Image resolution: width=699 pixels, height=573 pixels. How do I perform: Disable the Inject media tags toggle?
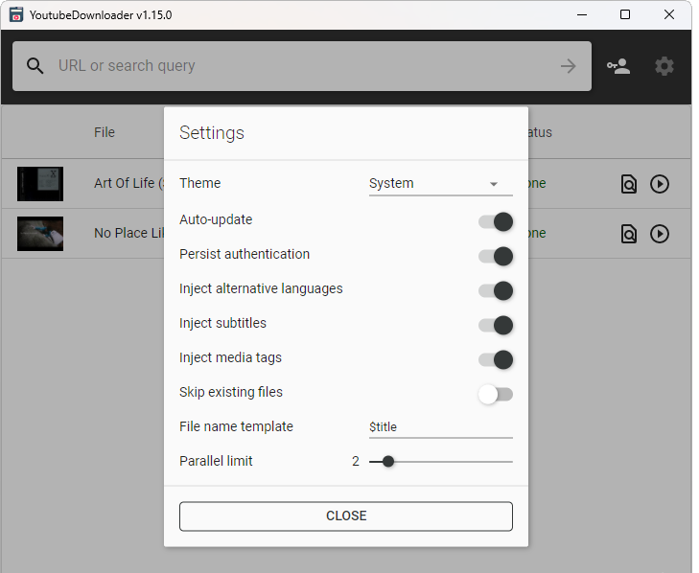click(x=496, y=359)
